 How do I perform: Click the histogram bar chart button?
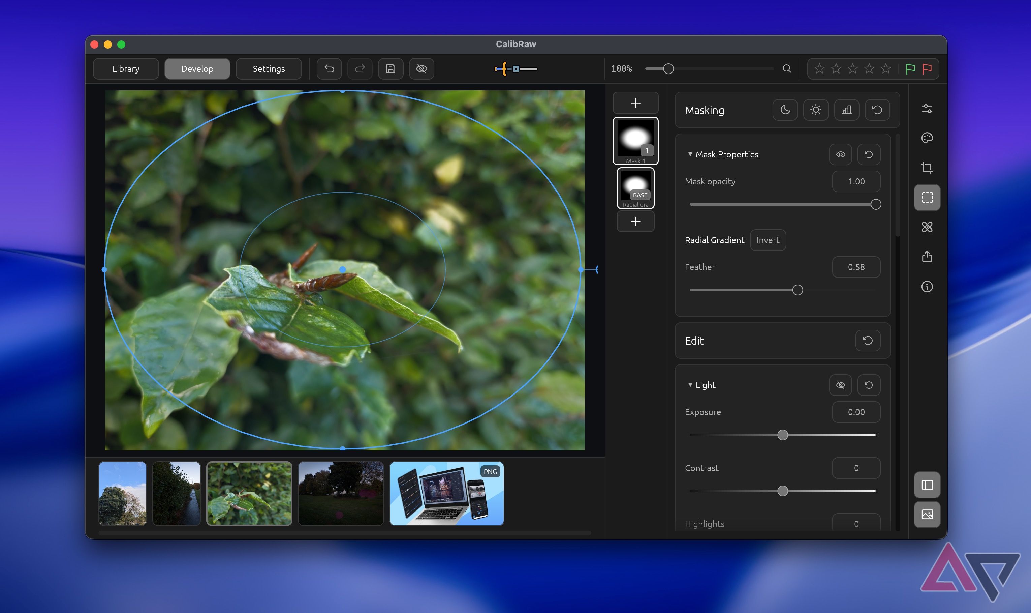coord(846,110)
